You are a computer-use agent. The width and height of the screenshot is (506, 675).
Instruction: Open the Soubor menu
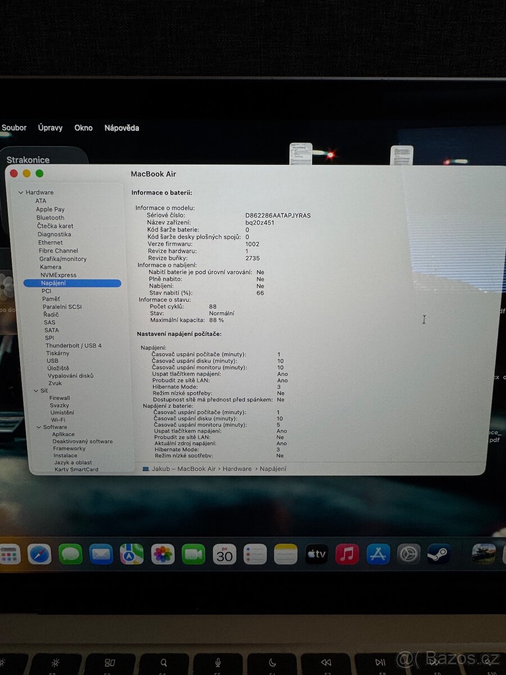[13, 128]
